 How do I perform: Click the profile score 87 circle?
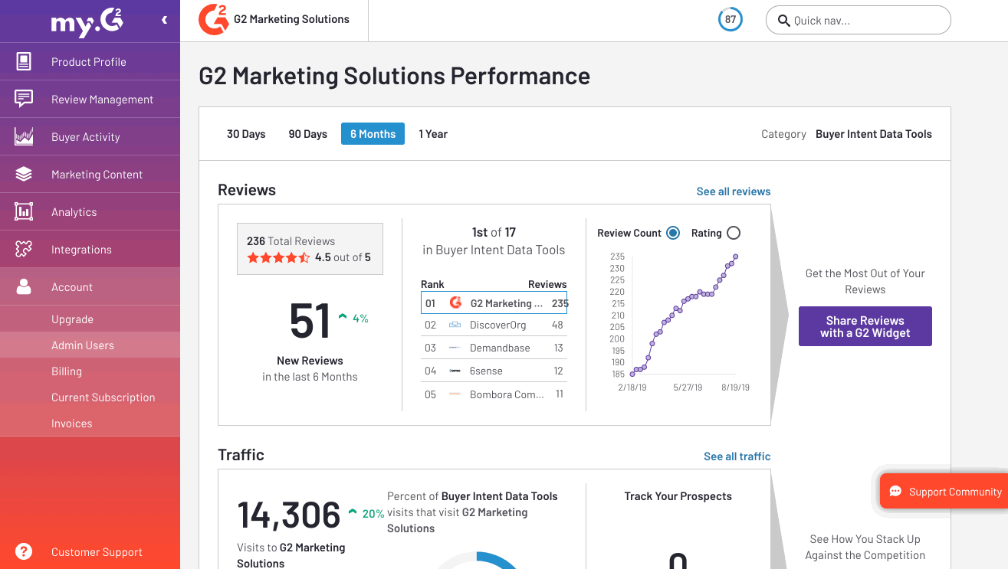(x=730, y=20)
